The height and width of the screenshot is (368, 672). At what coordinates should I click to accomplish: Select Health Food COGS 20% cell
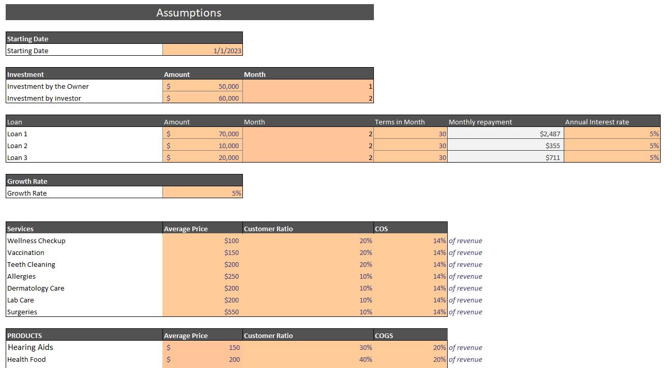411,359
